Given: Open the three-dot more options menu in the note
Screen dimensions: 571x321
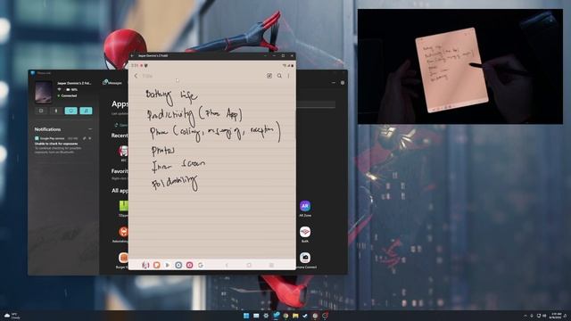Looking at the screenshot, I should point(289,76).
